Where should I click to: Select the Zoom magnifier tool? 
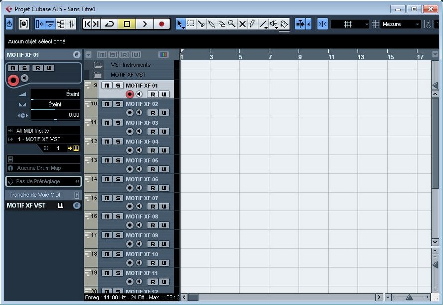(x=232, y=24)
